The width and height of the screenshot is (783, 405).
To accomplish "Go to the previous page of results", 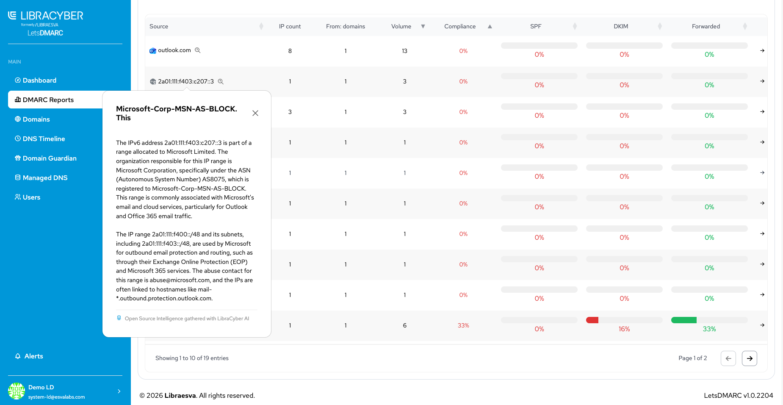I will [x=728, y=358].
